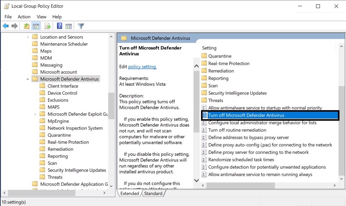Click settings list horizontal scroll right arrow
Viewport: 346px width, 206px height.
pos(335,185)
